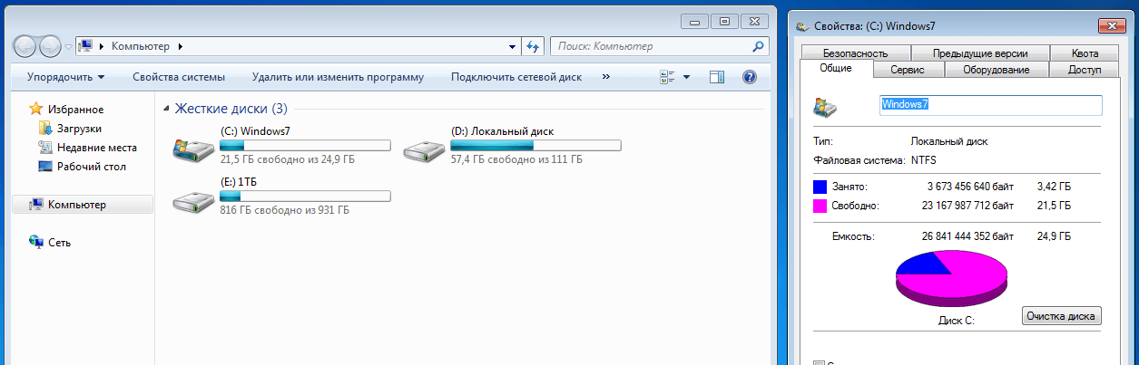
Task: Click the magenta Свободно color swatch
Action: pos(820,207)
